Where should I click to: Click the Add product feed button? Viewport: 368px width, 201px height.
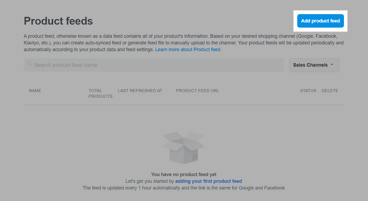(320, 21)
